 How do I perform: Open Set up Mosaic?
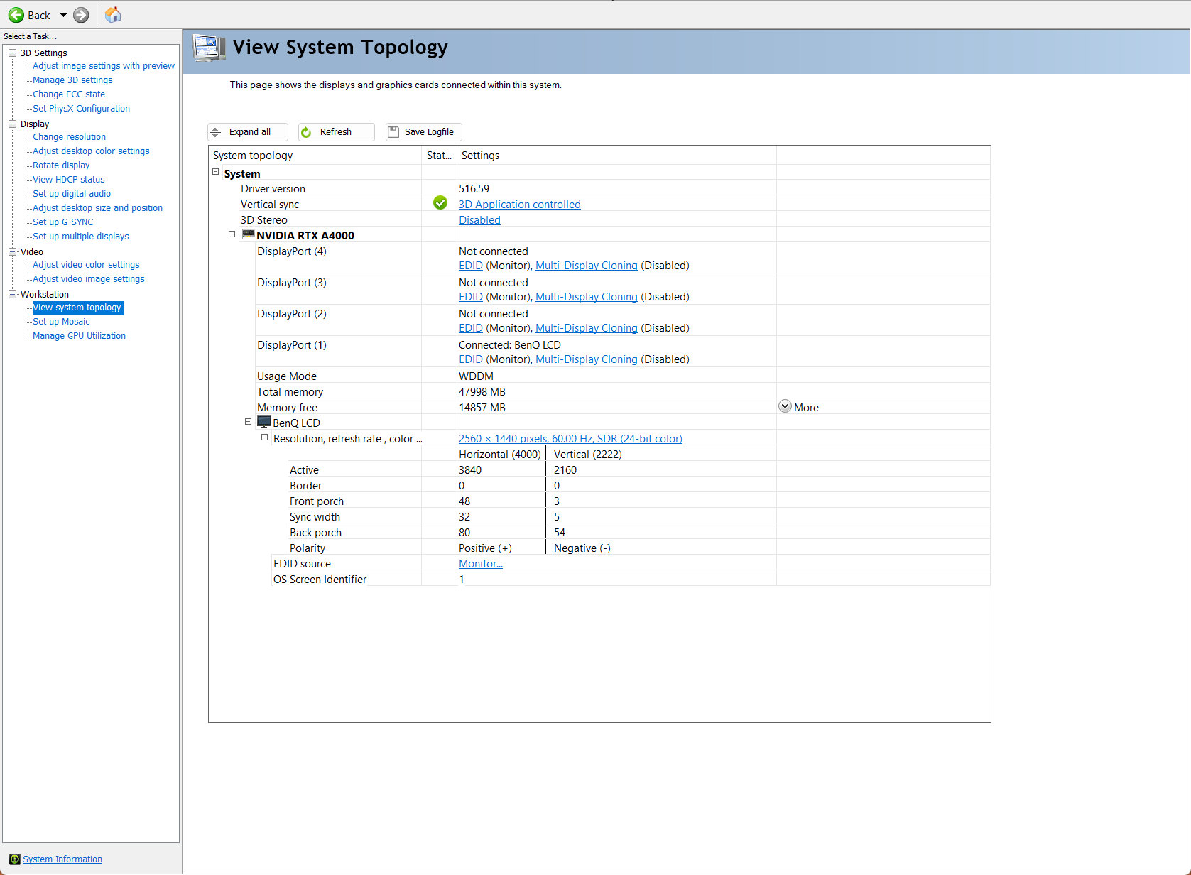61,322
